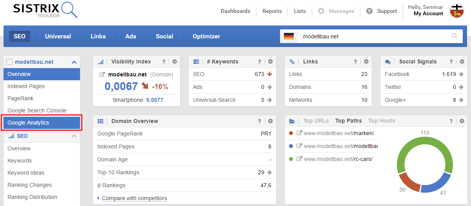Open Social Signals settings gear
The height and width of the screenshot is (206, 471).
tap(462, 61)
